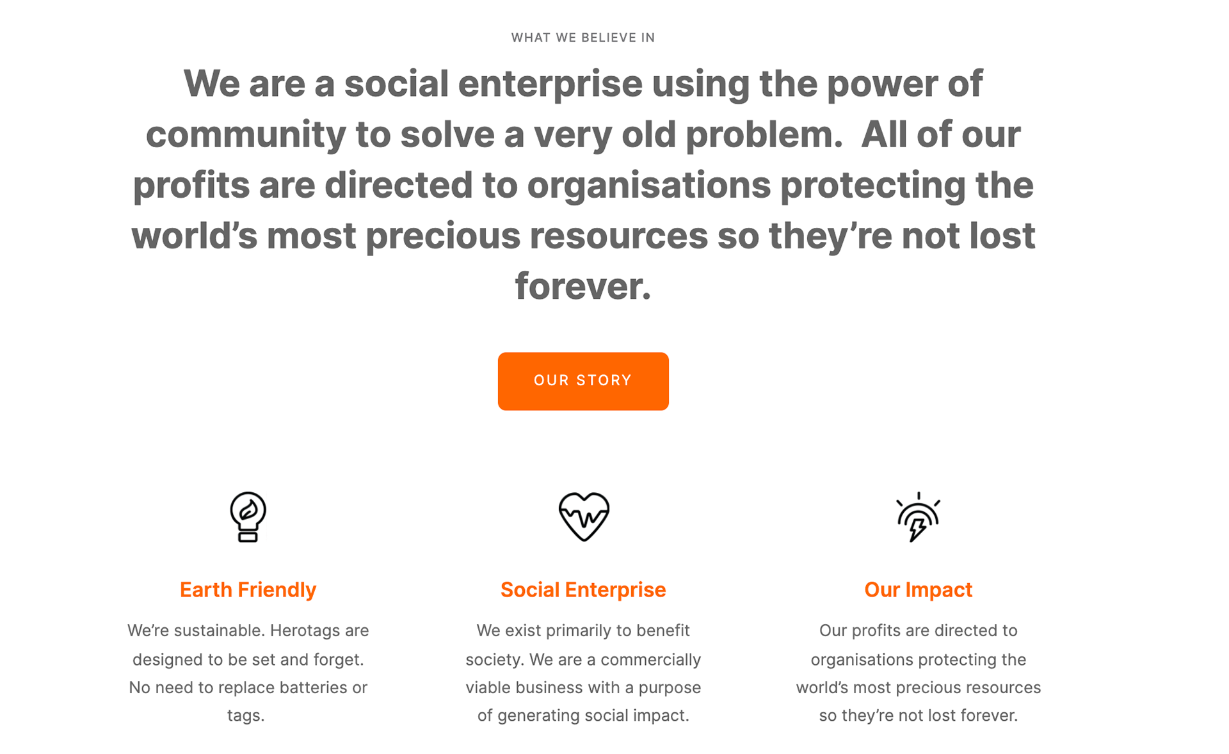
Task: Click the 'We're sustainable' description paragraph
Action: click(248, 673)
